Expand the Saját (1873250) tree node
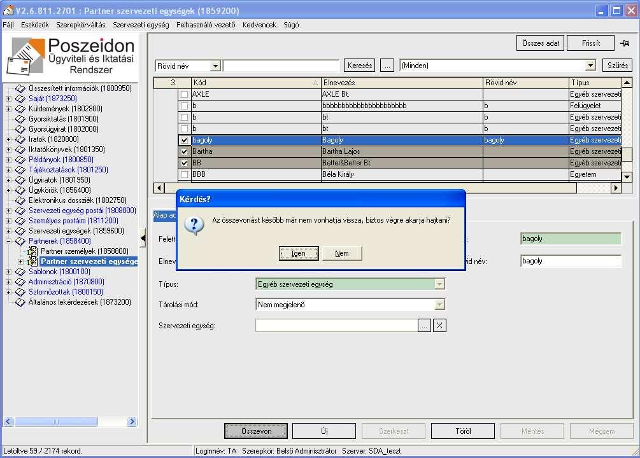Image resolution: width=640 pixels, height=458 pixels. click(x=8, y=99)
